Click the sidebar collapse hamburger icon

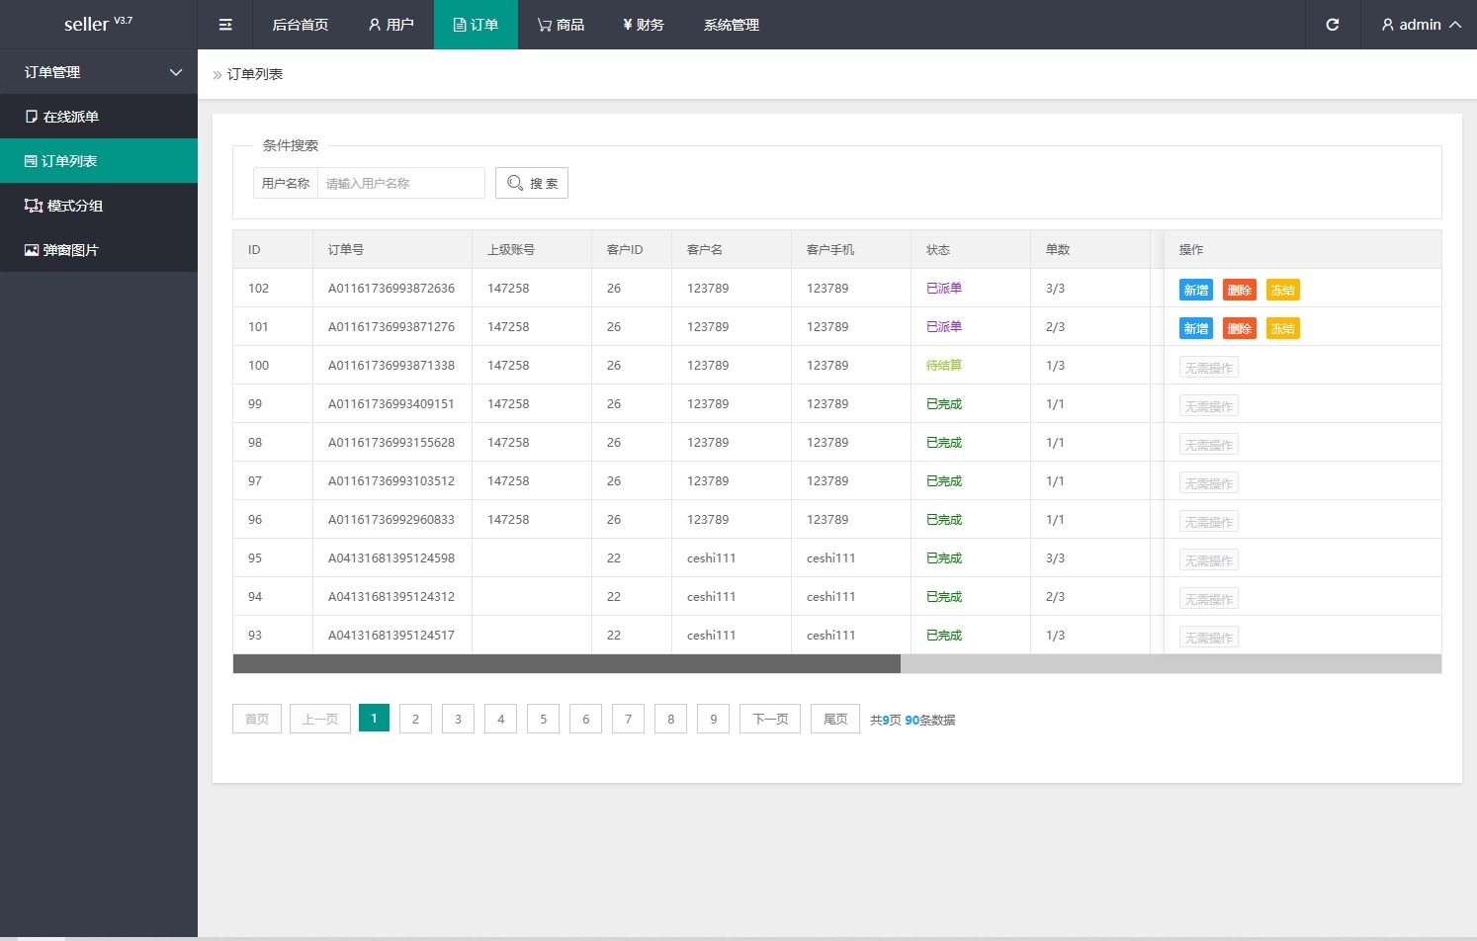225,25
